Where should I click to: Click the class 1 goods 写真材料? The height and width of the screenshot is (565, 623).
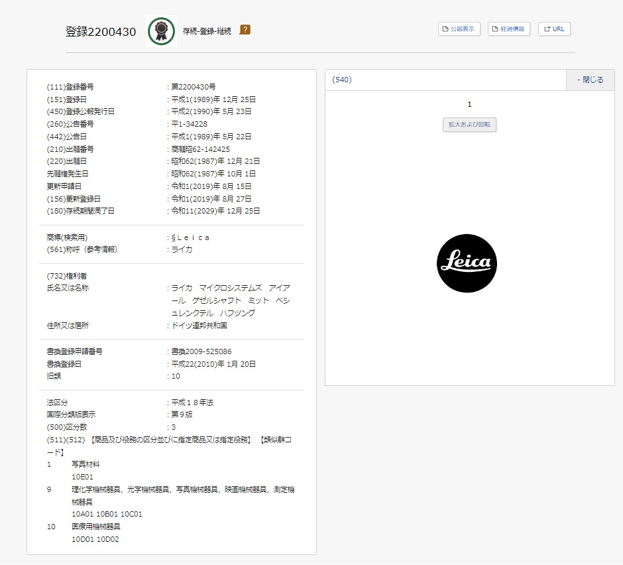[85, 464]
